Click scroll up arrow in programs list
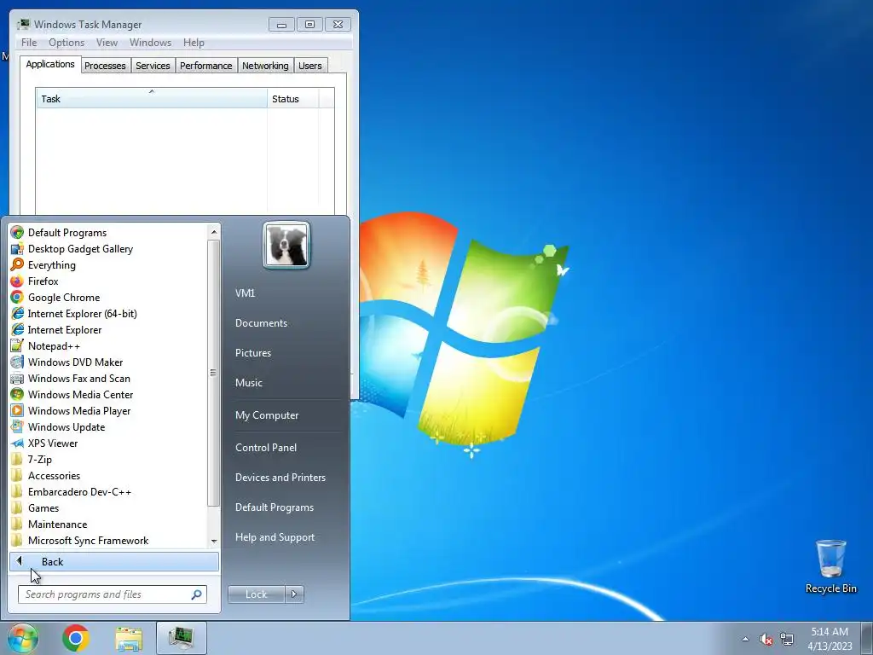The width and height of the screenshot is (873, 655). 214,232
